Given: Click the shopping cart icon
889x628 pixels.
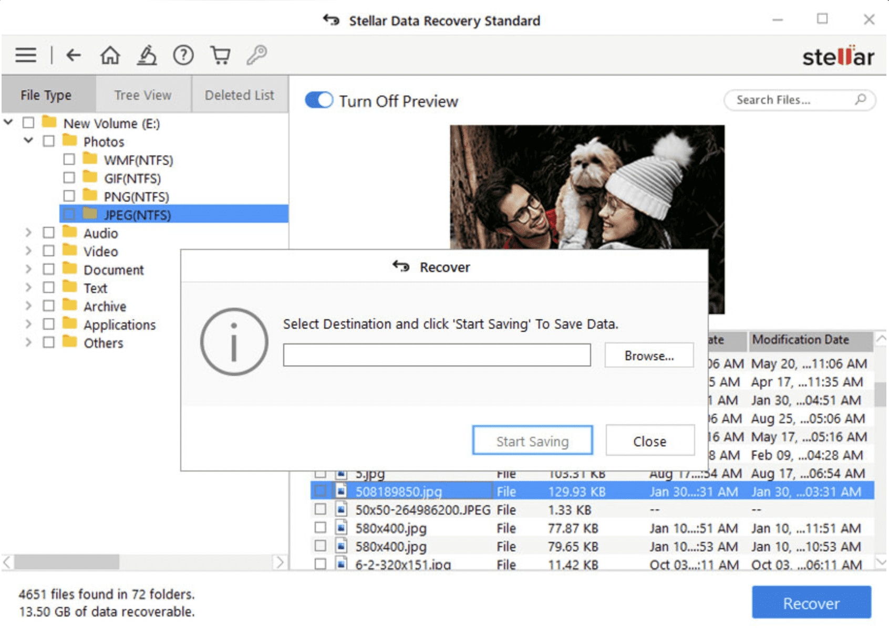Looking at the screenshot, I should (220, 55).
